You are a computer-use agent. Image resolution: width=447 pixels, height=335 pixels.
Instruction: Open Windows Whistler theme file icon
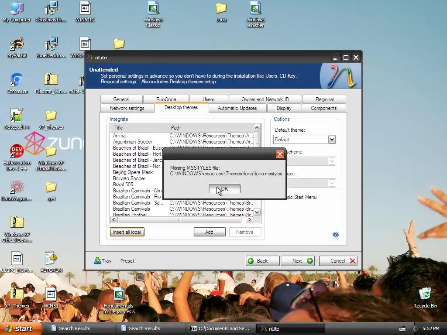pyautogui.click(x=255, y=14)
